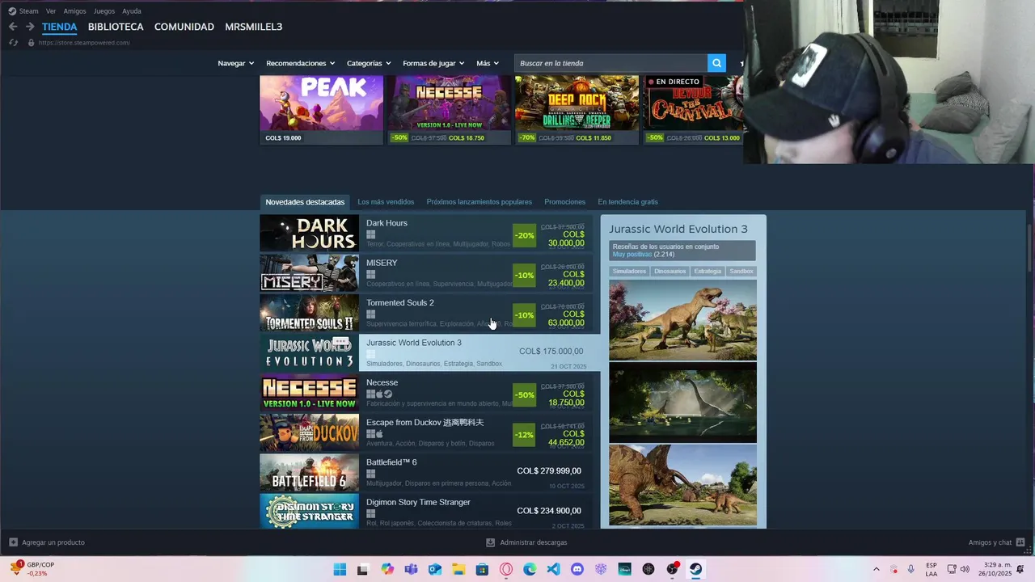Open GBP/COP widget on taskbar

(32, 569)
